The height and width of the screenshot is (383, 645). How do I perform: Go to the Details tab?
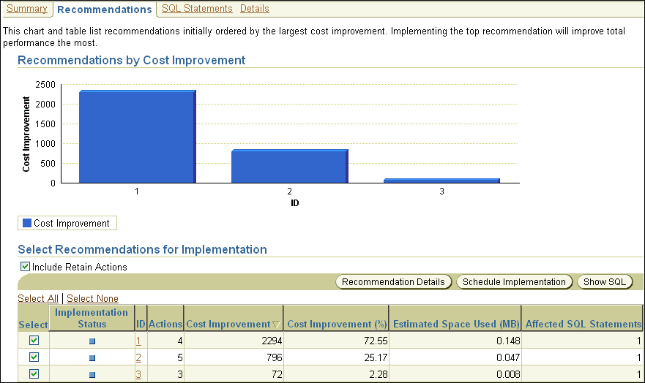click(254, 9)
